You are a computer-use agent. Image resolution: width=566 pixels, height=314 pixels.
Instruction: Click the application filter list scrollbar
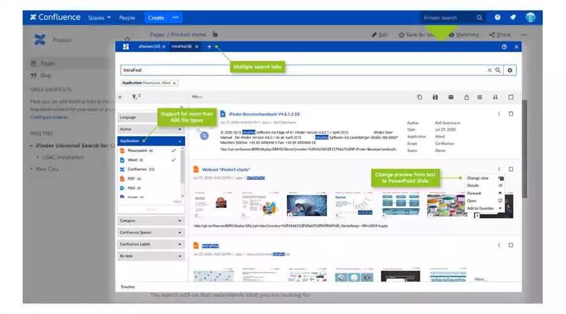pyautogui.click(x=182, y=166)
